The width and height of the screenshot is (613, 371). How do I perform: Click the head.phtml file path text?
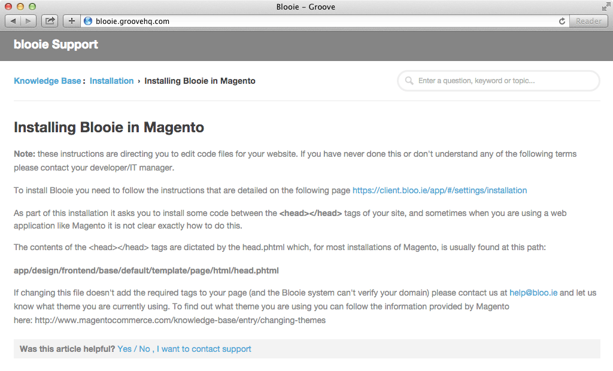[x=146, y=270]
